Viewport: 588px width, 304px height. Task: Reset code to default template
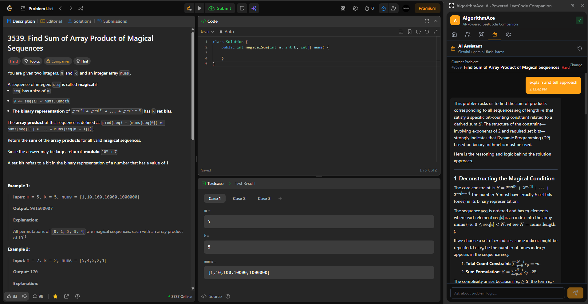click(x=427, y=32)
